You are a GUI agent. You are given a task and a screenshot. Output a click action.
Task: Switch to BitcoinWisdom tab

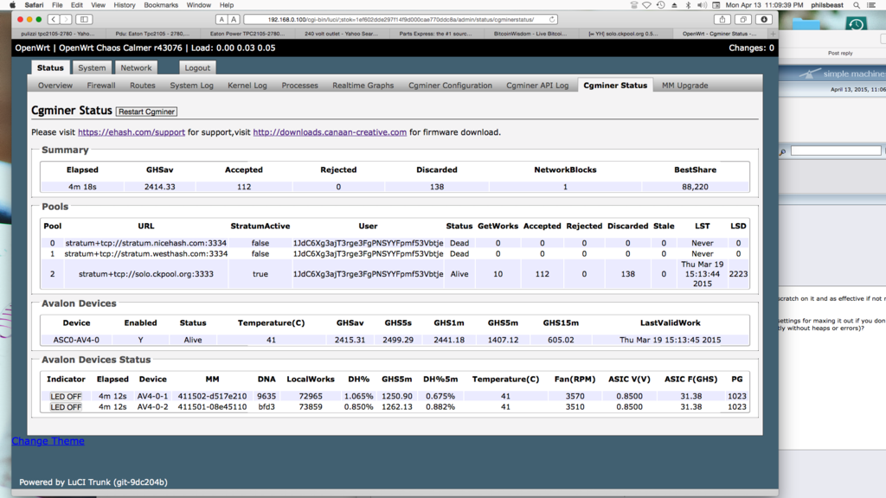pos(530,34)
